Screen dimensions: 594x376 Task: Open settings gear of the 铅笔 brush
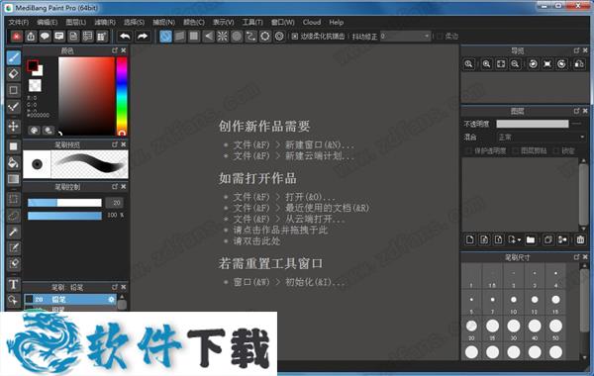click(111, 299)
